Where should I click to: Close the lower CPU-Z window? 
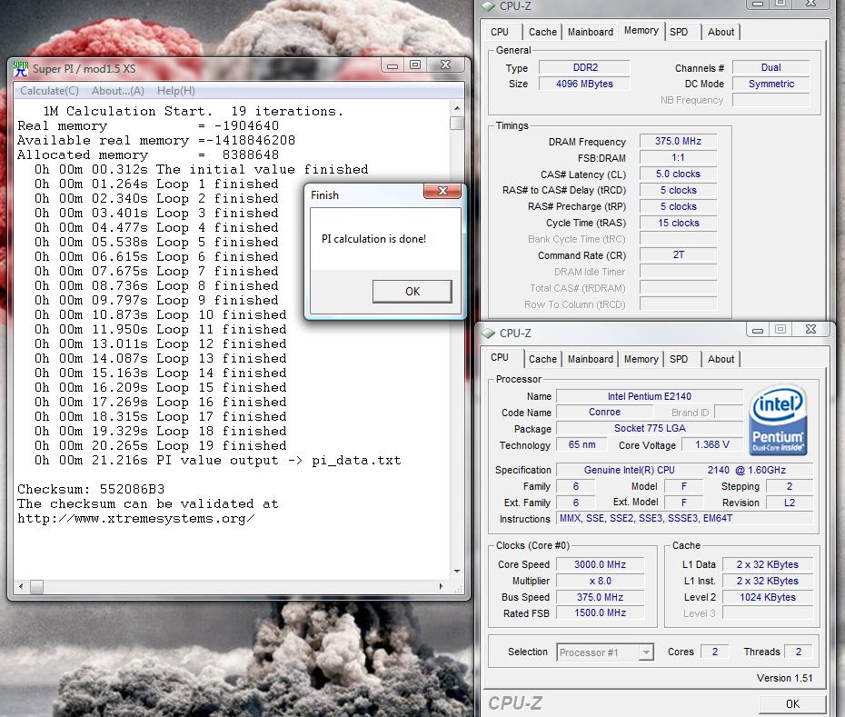[x=811, y=330]
